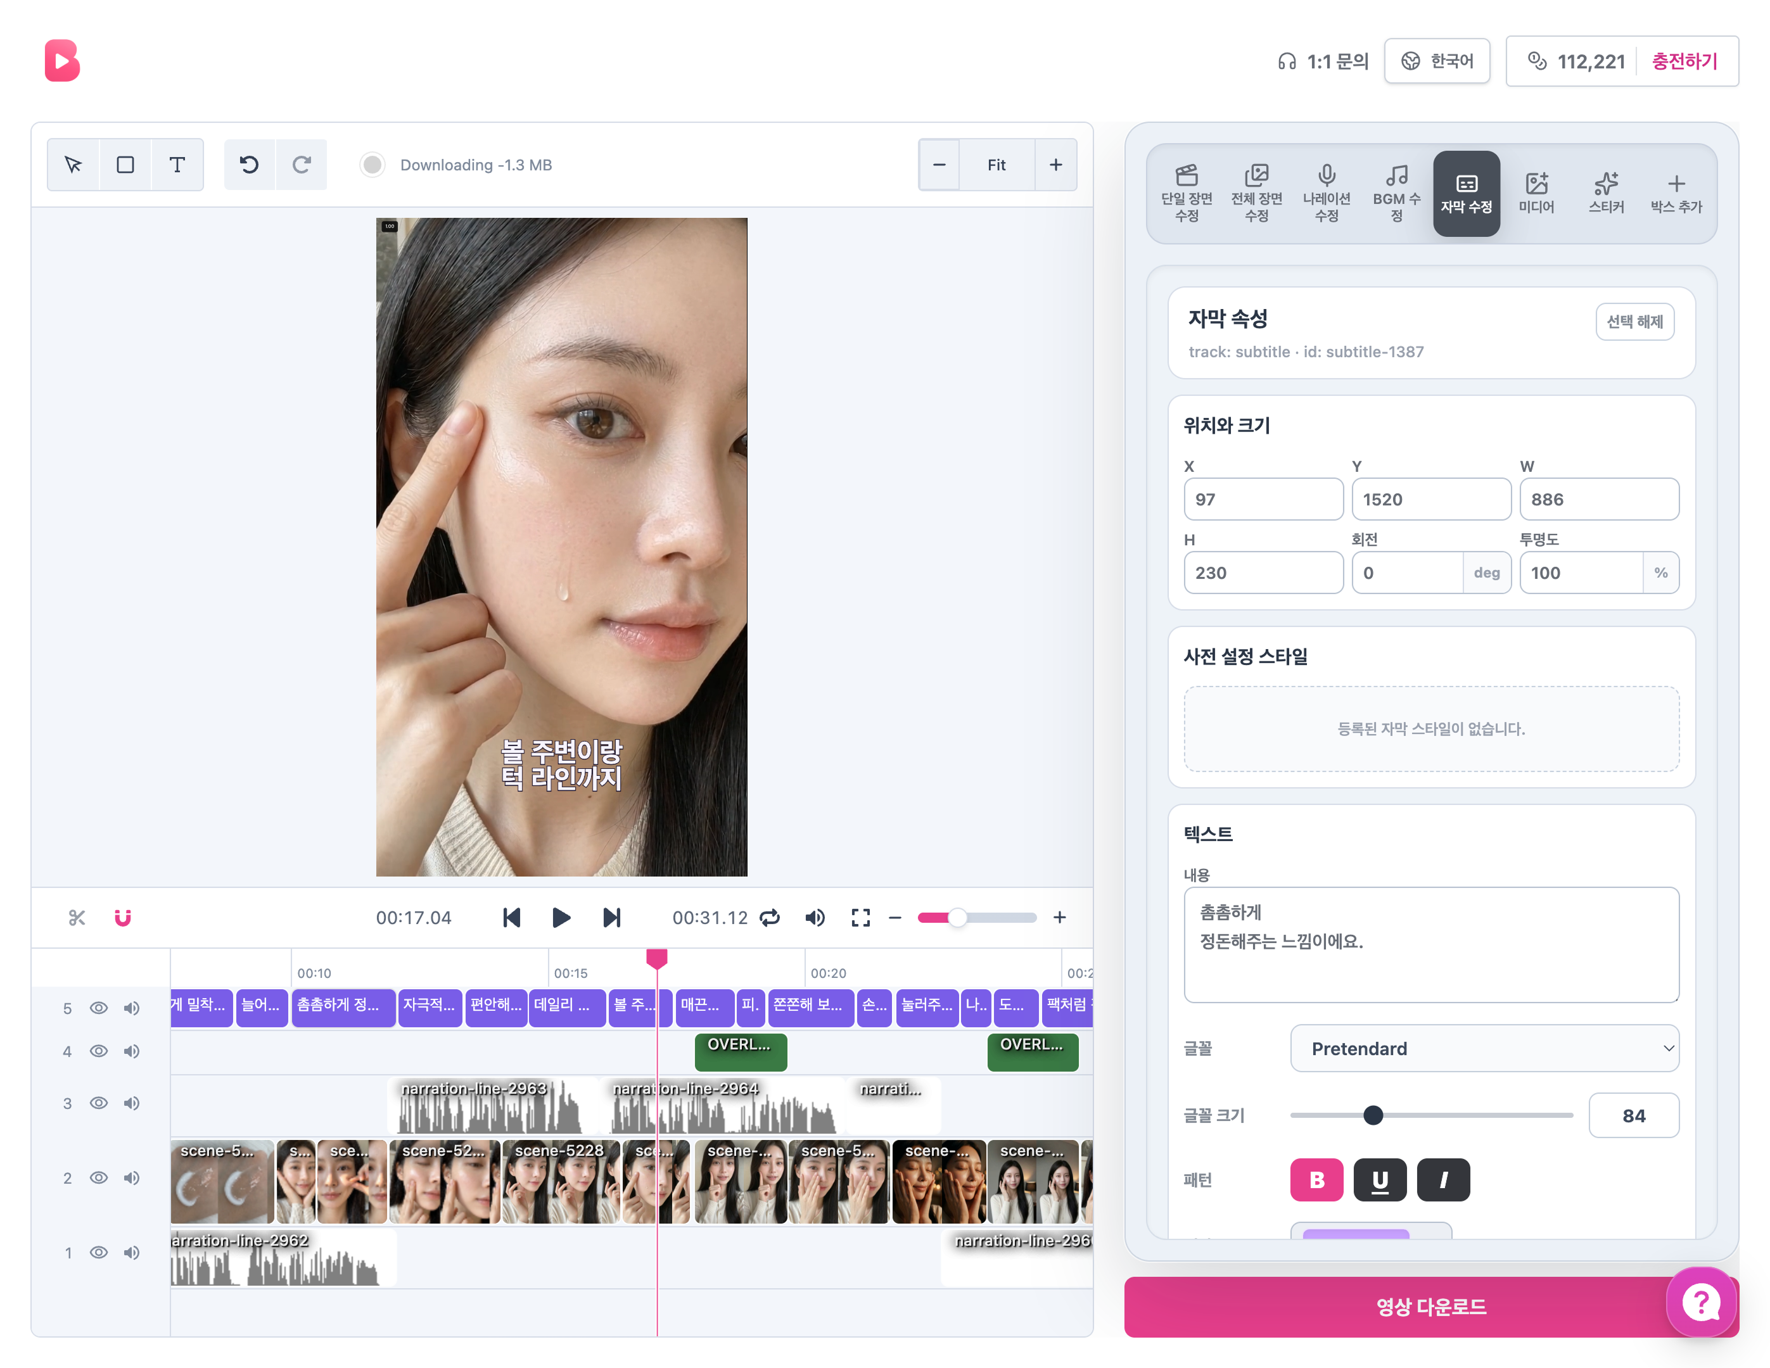Open the 한국어 language selector
The height and width of the screenshot is (1368, 1770).
pyautogui.click(x=1436, y=61)
